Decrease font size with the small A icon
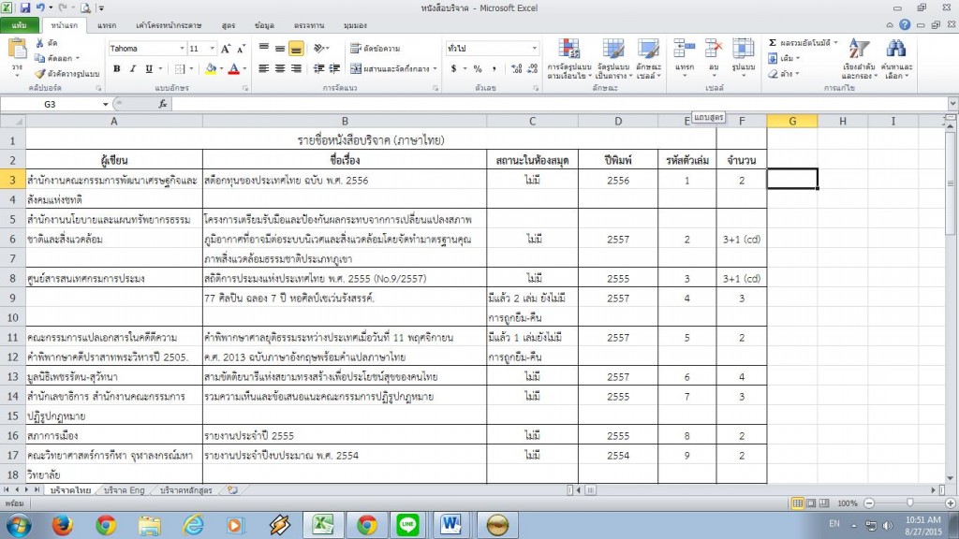The width and height of the screenshot is (959, 539). click(x=241, y=49)
